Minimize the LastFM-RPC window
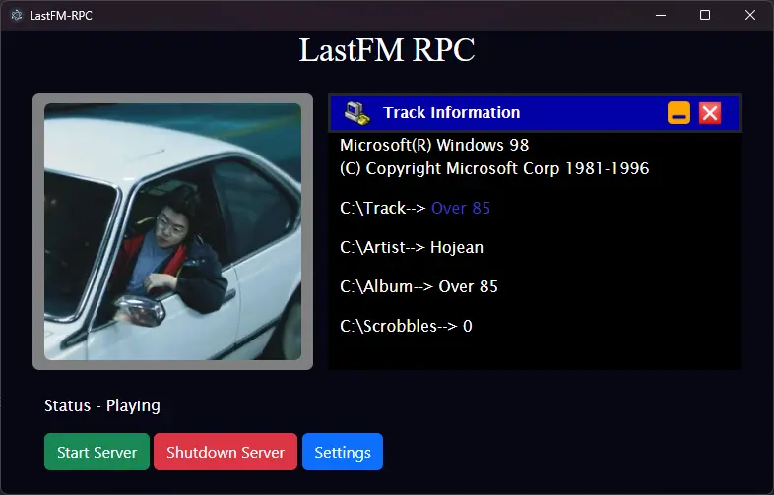The image size is (774, 495). point(661,16)
